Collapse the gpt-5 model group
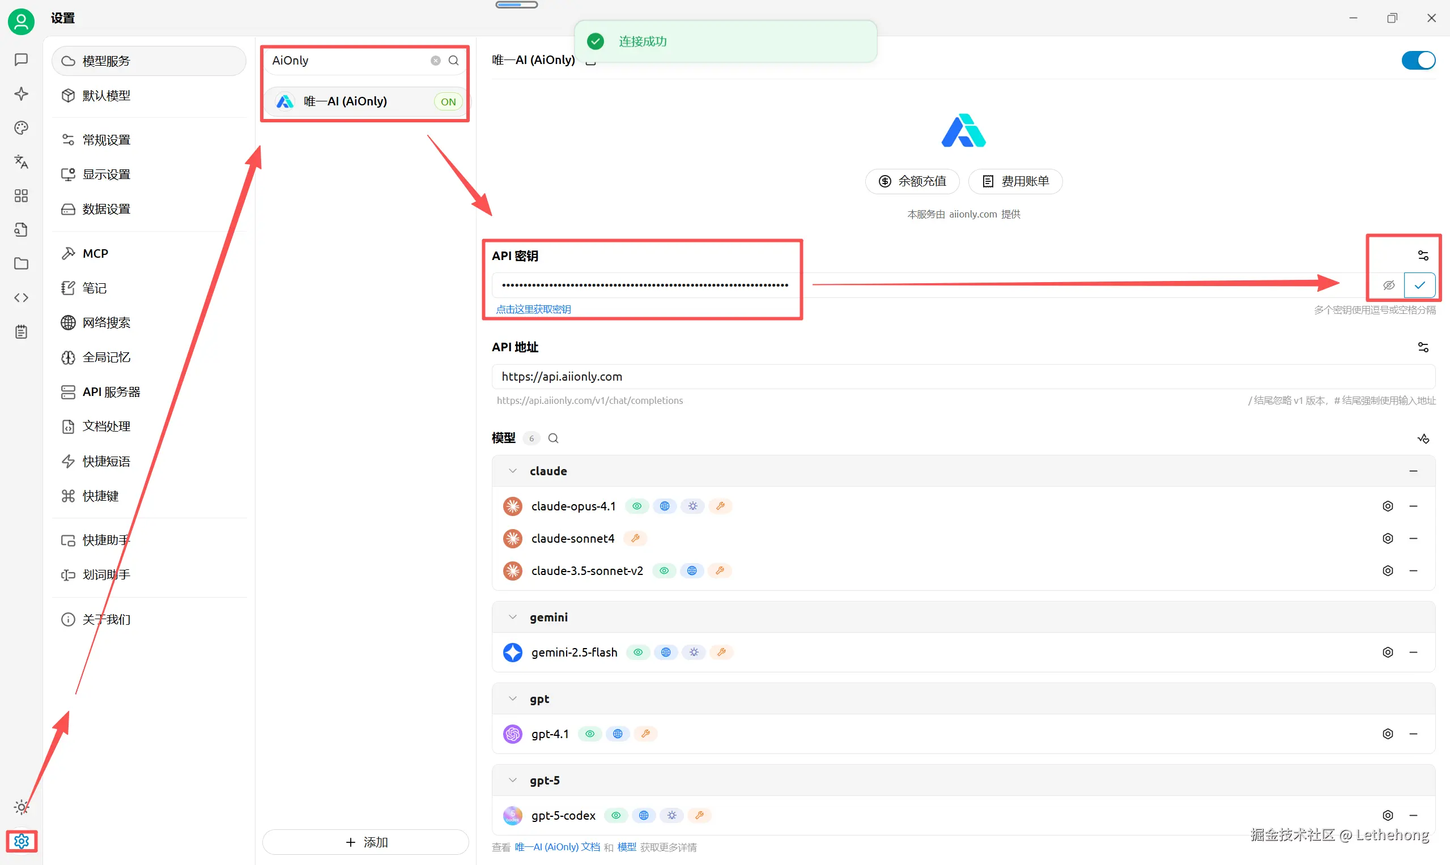The image size is (1450, 865). tap(512, 781)
